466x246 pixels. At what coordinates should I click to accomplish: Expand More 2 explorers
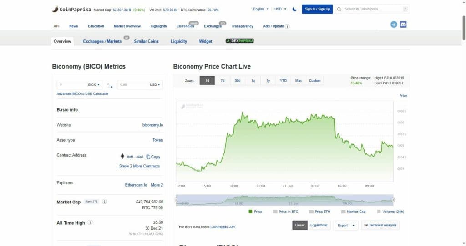tap(157, 185)
